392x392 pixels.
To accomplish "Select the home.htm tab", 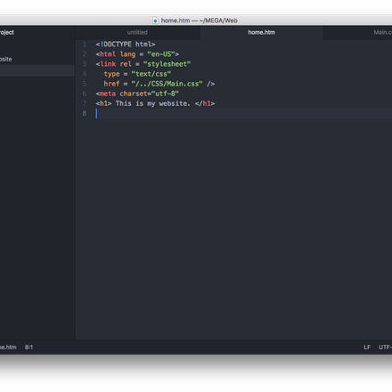I will (x=261, y=32).
